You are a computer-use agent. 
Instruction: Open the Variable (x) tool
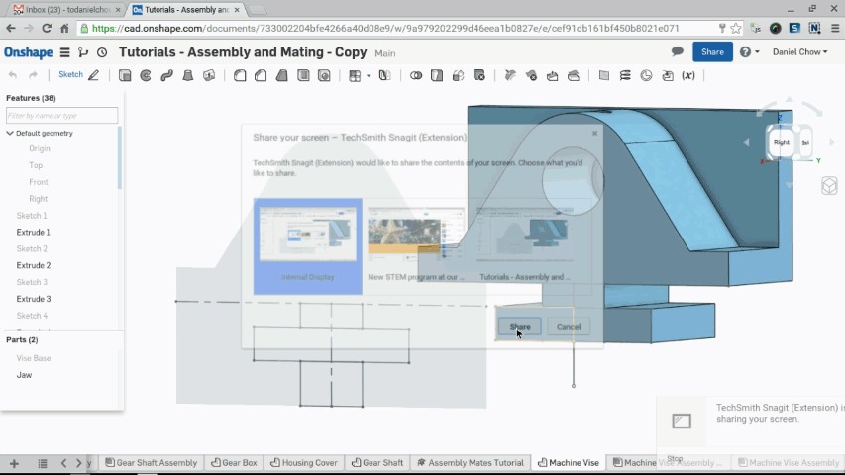688,75
